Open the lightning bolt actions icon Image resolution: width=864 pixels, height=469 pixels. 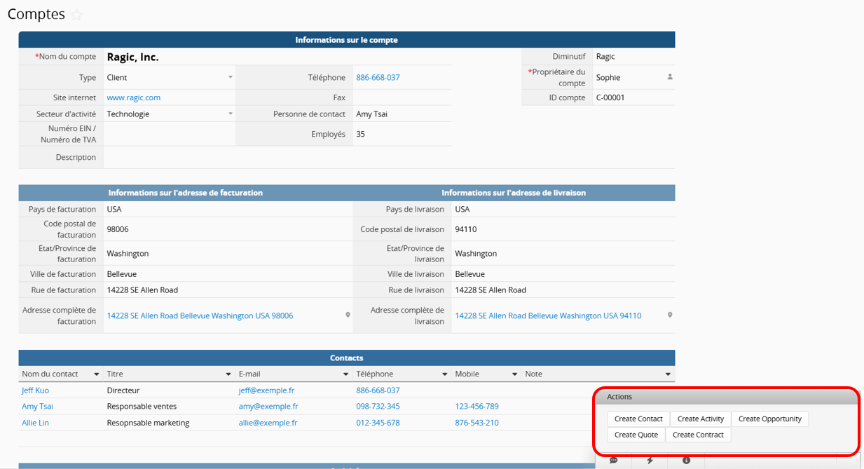click(650, 461)
